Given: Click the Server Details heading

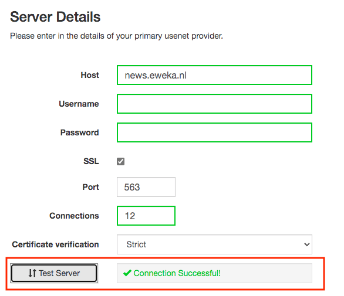Looking at the screenshot, I should (55, 17).
